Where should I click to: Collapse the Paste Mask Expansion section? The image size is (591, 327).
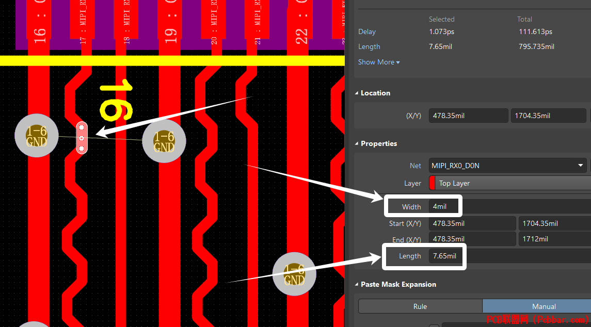point(357,284)
